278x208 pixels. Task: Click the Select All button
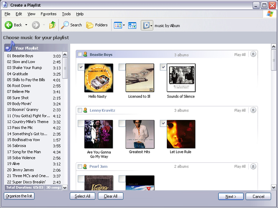coord(82,196)
